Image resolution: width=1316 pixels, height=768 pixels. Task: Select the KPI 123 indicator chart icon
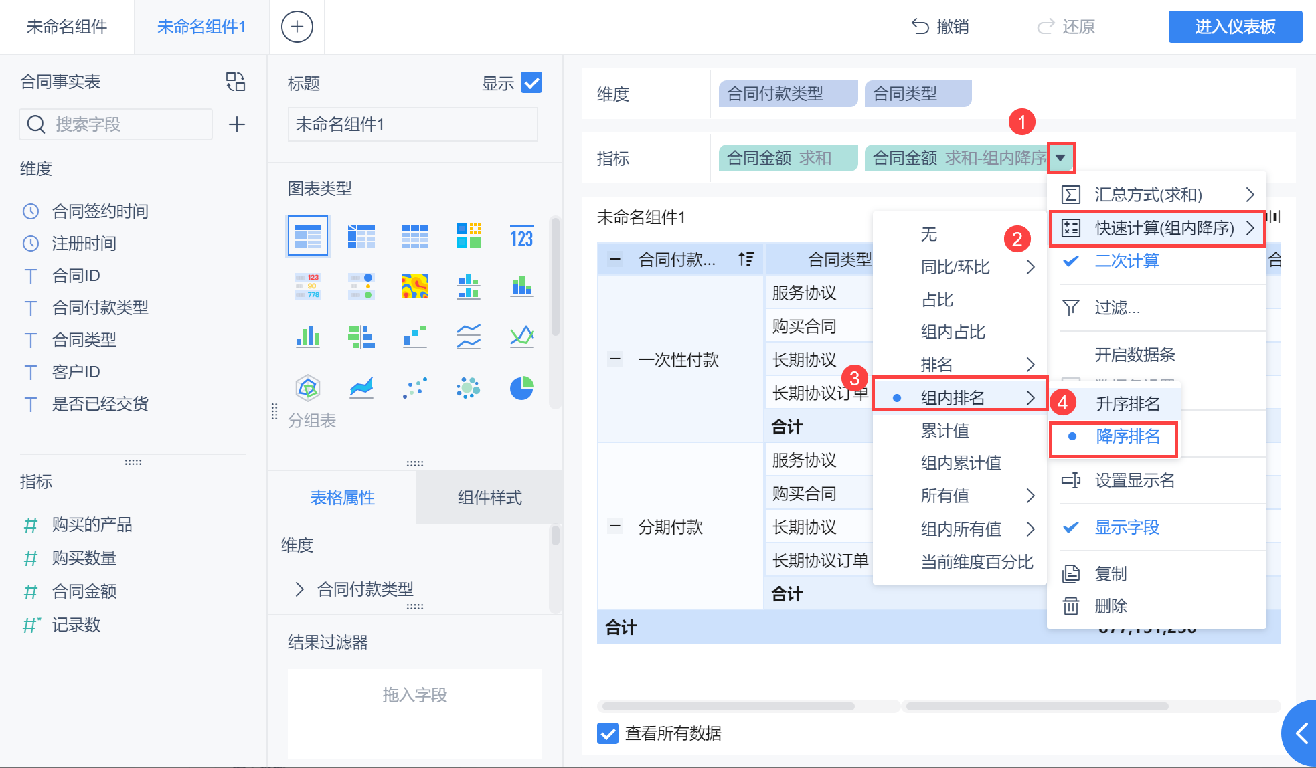[x=521, y=237]
